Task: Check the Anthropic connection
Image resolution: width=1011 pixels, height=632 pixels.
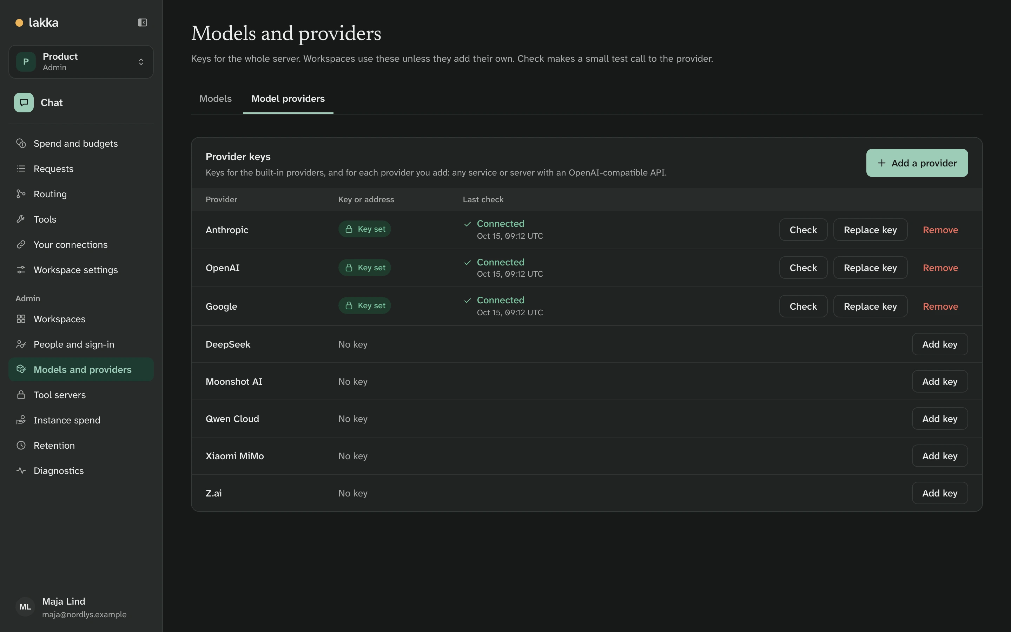Action: [803, 230]
